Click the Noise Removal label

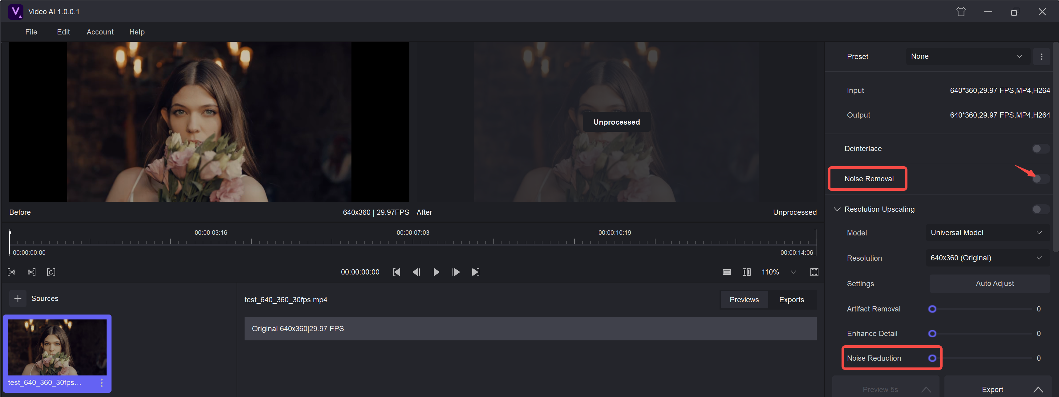pos(869,178)
